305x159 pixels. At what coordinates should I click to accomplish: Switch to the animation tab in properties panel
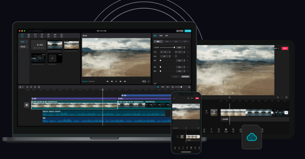tap(161, 36)
